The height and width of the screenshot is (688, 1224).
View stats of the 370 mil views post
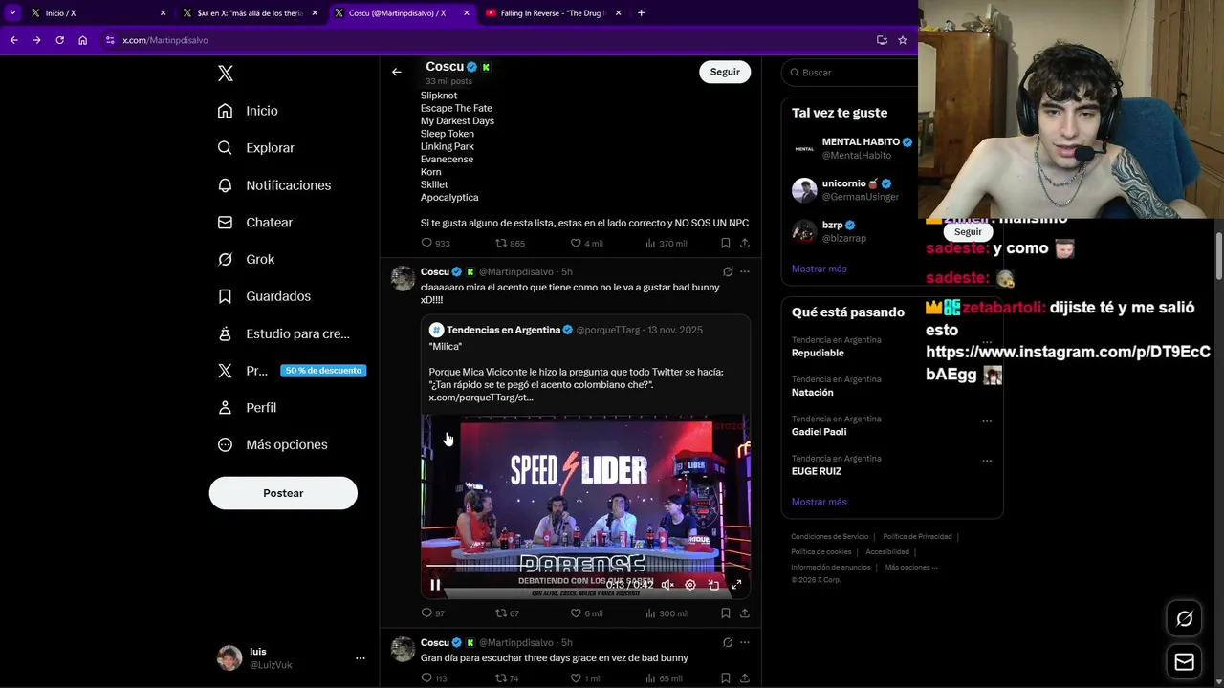[x=667, y=244]
